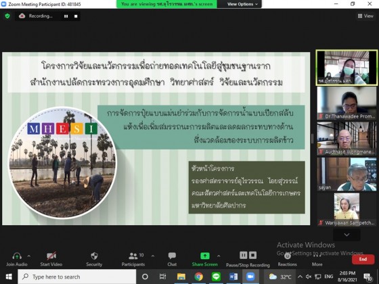Open the Chat panel
Screen dimensions: 379x284
tap(172, 259)
